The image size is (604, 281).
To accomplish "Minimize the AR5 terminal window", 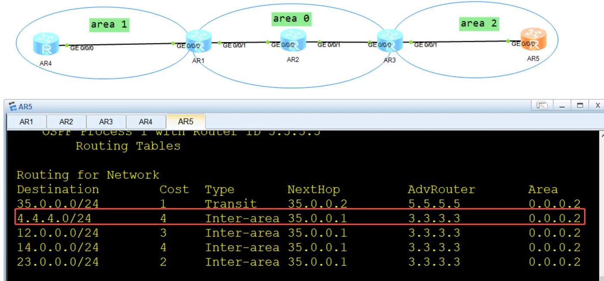I will (562, 105).
